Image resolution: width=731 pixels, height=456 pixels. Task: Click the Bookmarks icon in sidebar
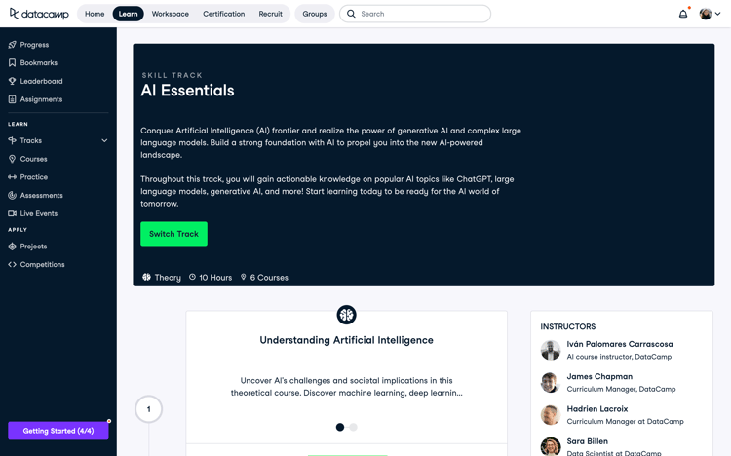click(12, 63)
